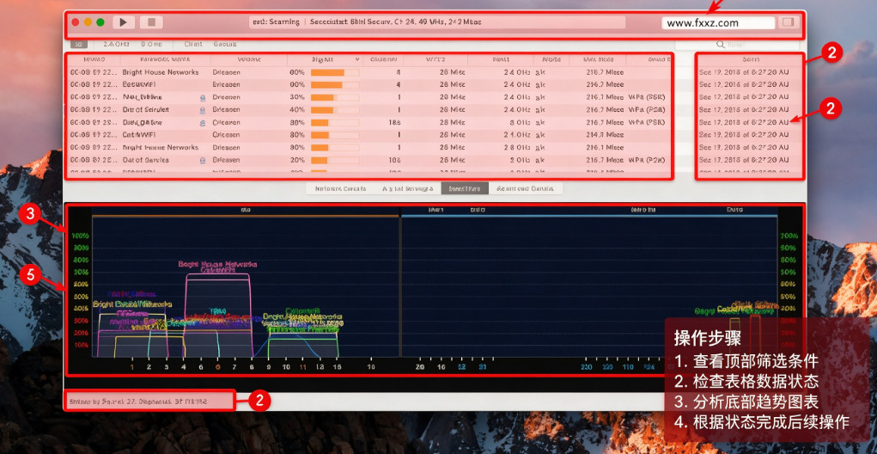Image resolution: width=877 pixels, height=454 pixels.
Task: Click the bright green signal curve in the left chart
Action: [x=302, y=340]
